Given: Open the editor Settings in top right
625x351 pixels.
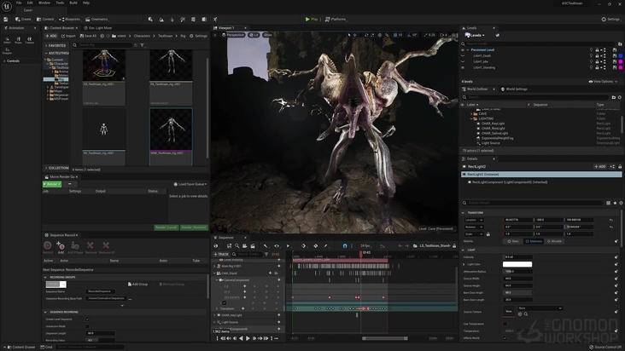Looking at the screenshot, I should [x=610, y=19].
